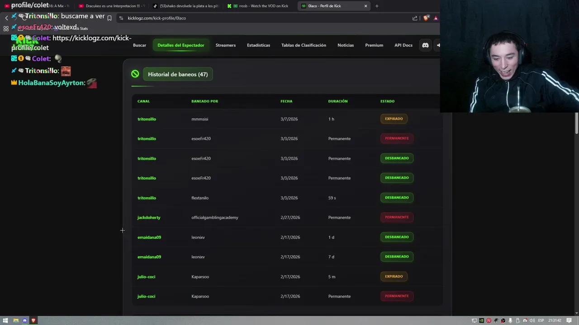
Task: Close the 0laco - Perfil de Kick tab
Action: [x=365, y=6]
